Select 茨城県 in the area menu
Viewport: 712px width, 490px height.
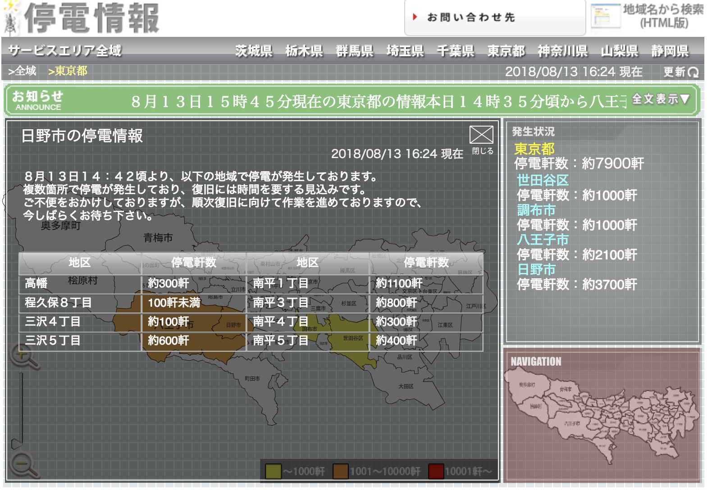pyautogui.click(x=254, y=51)
